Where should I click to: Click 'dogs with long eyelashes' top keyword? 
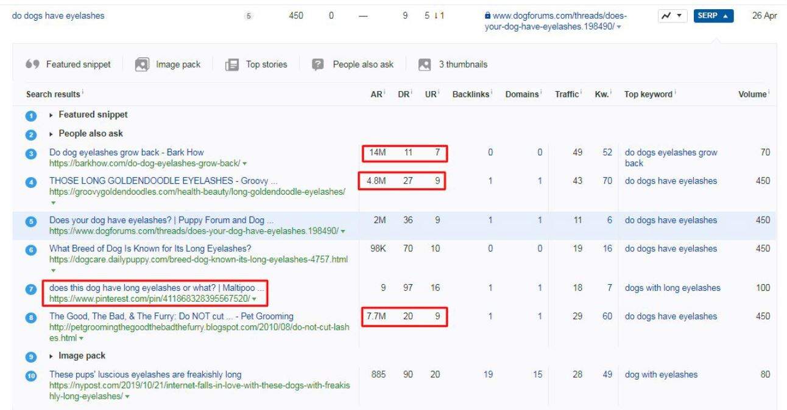pos(672,288)
